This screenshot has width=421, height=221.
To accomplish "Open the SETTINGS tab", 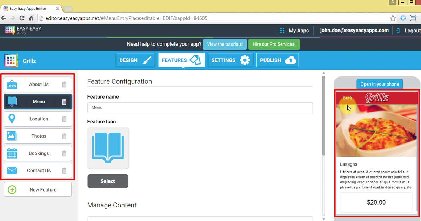I will click(x=230, y=60).
